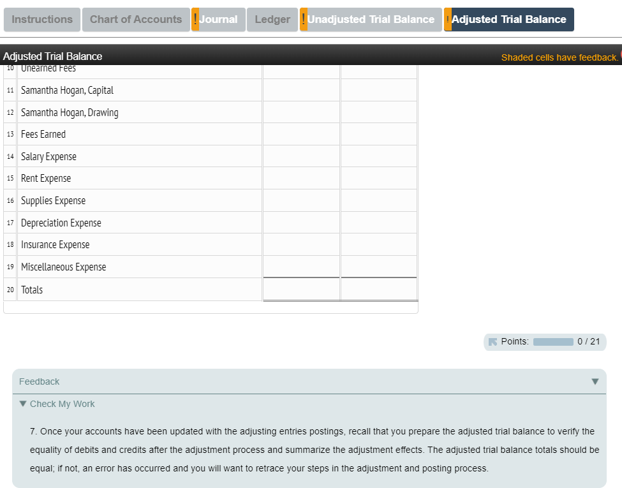This screenshot has height=488, width=622.
Task: Click debit cell for Miscellaneous Expense
Action: pos(302,267)
